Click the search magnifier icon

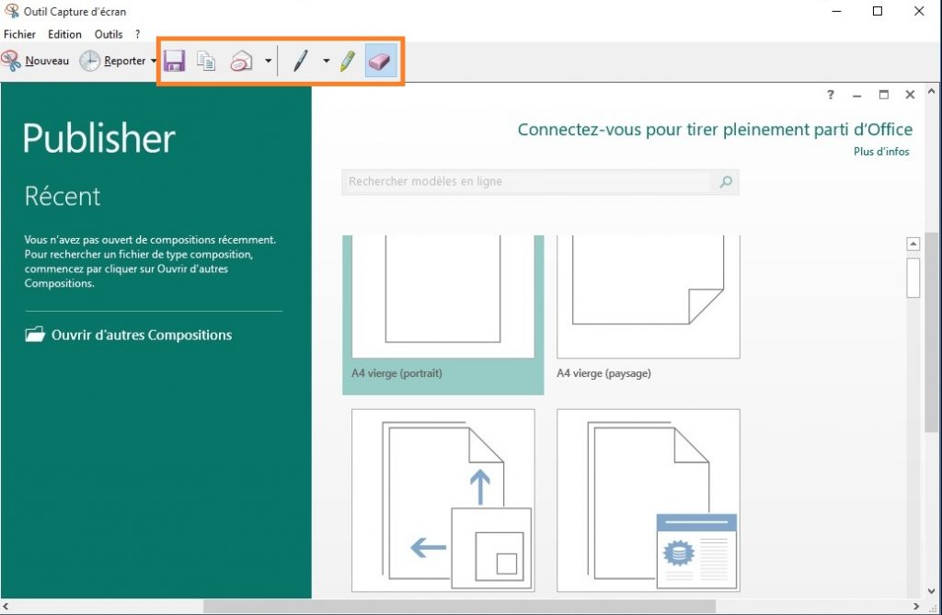coord(726,181)
